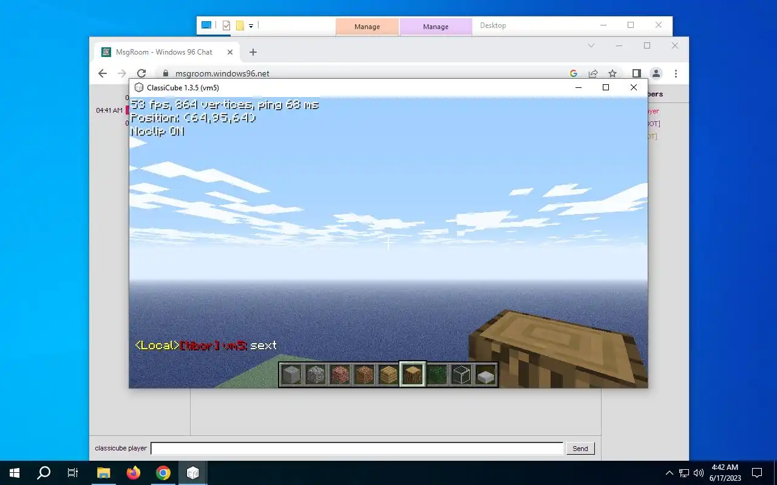Click the 'Noclip ON' indicator text
Image resolution: width=777 pixels, height=485 pixels.
click(157, 131)
